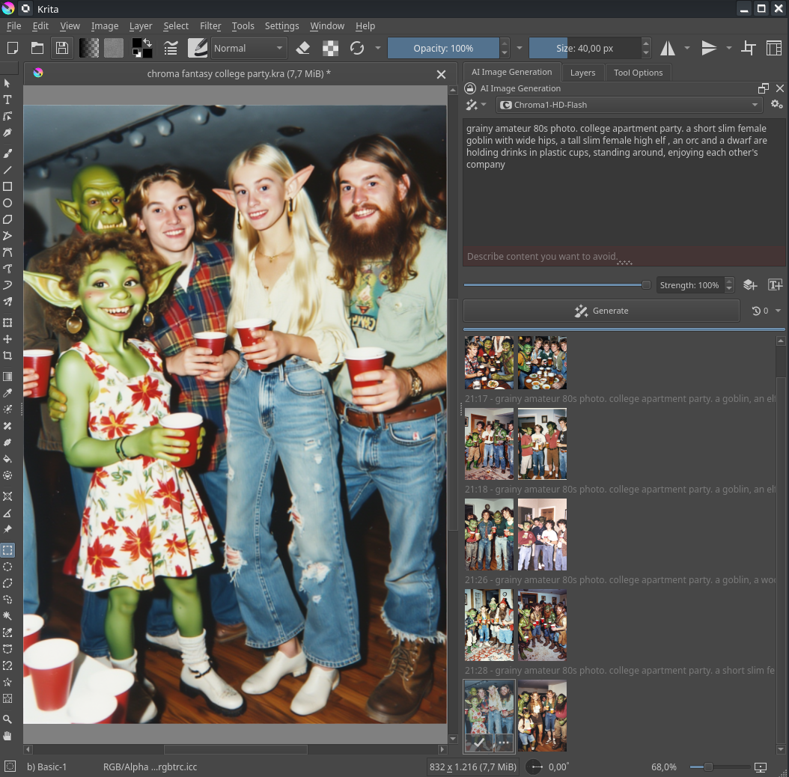Screen dimensions: 789x777
Task: Open the generation queue dropdown arrow
Action: click(x=778, y=311)
